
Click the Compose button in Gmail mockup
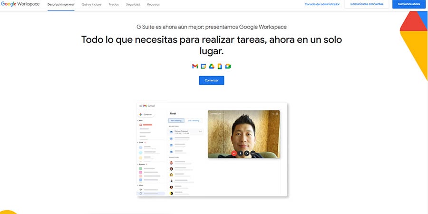click(146, 115)
